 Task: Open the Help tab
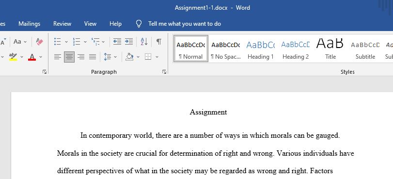pyautogui.click(x=115, y=24)
